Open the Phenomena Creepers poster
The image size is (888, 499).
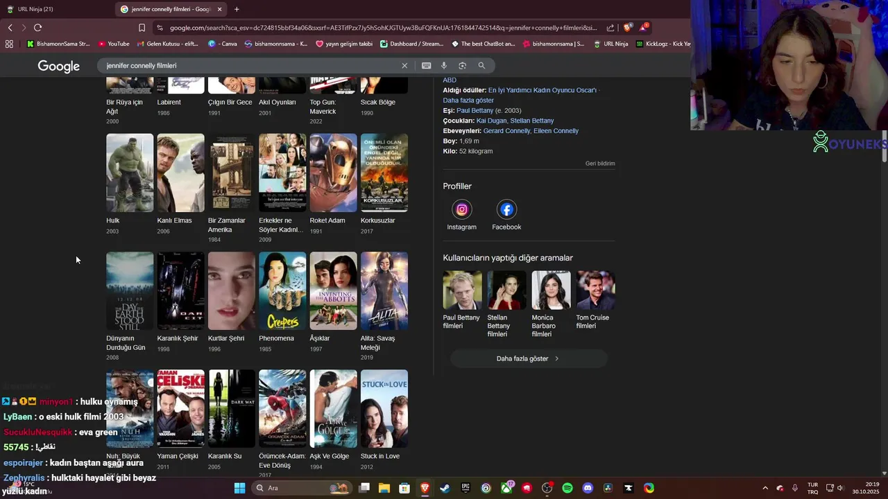(x=282, y=290)
